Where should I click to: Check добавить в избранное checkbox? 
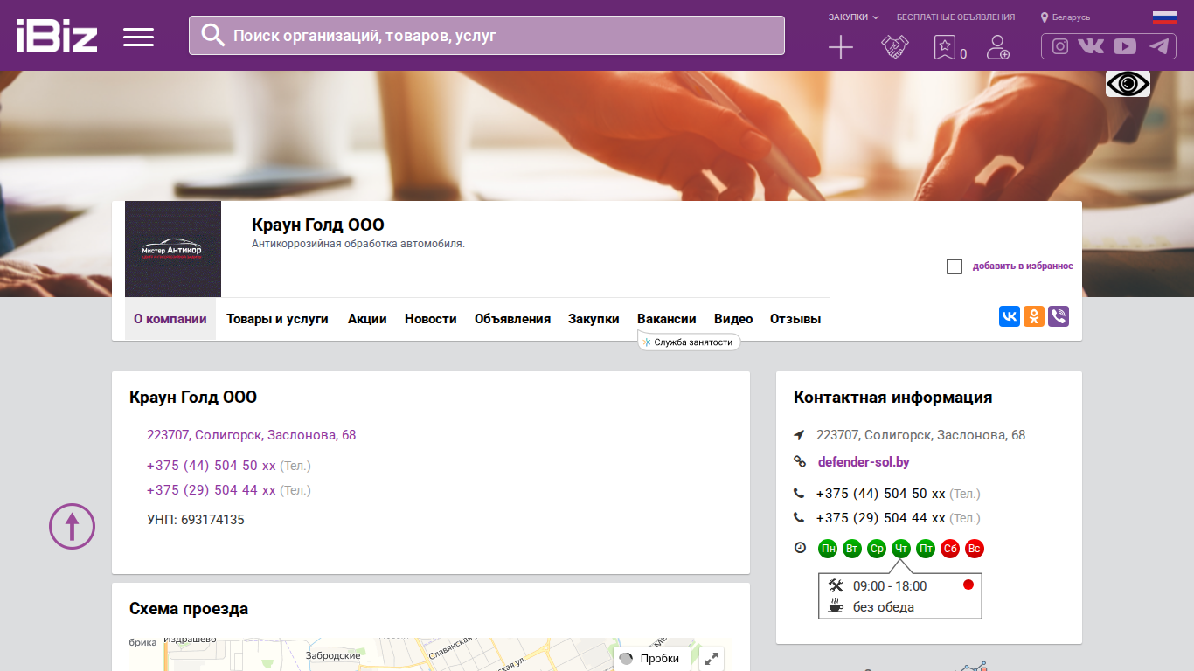[955, 266]
